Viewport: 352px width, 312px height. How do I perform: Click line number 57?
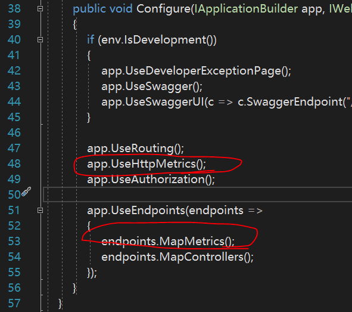(14, 304)
